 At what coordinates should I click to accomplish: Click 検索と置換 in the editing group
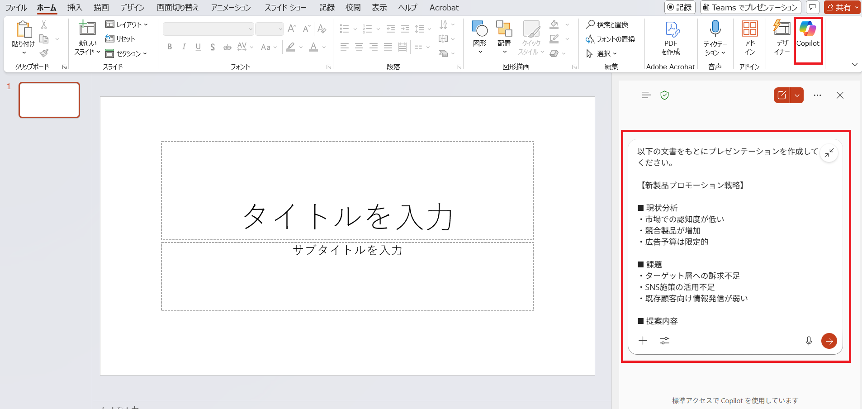click(x=607, y=24)
